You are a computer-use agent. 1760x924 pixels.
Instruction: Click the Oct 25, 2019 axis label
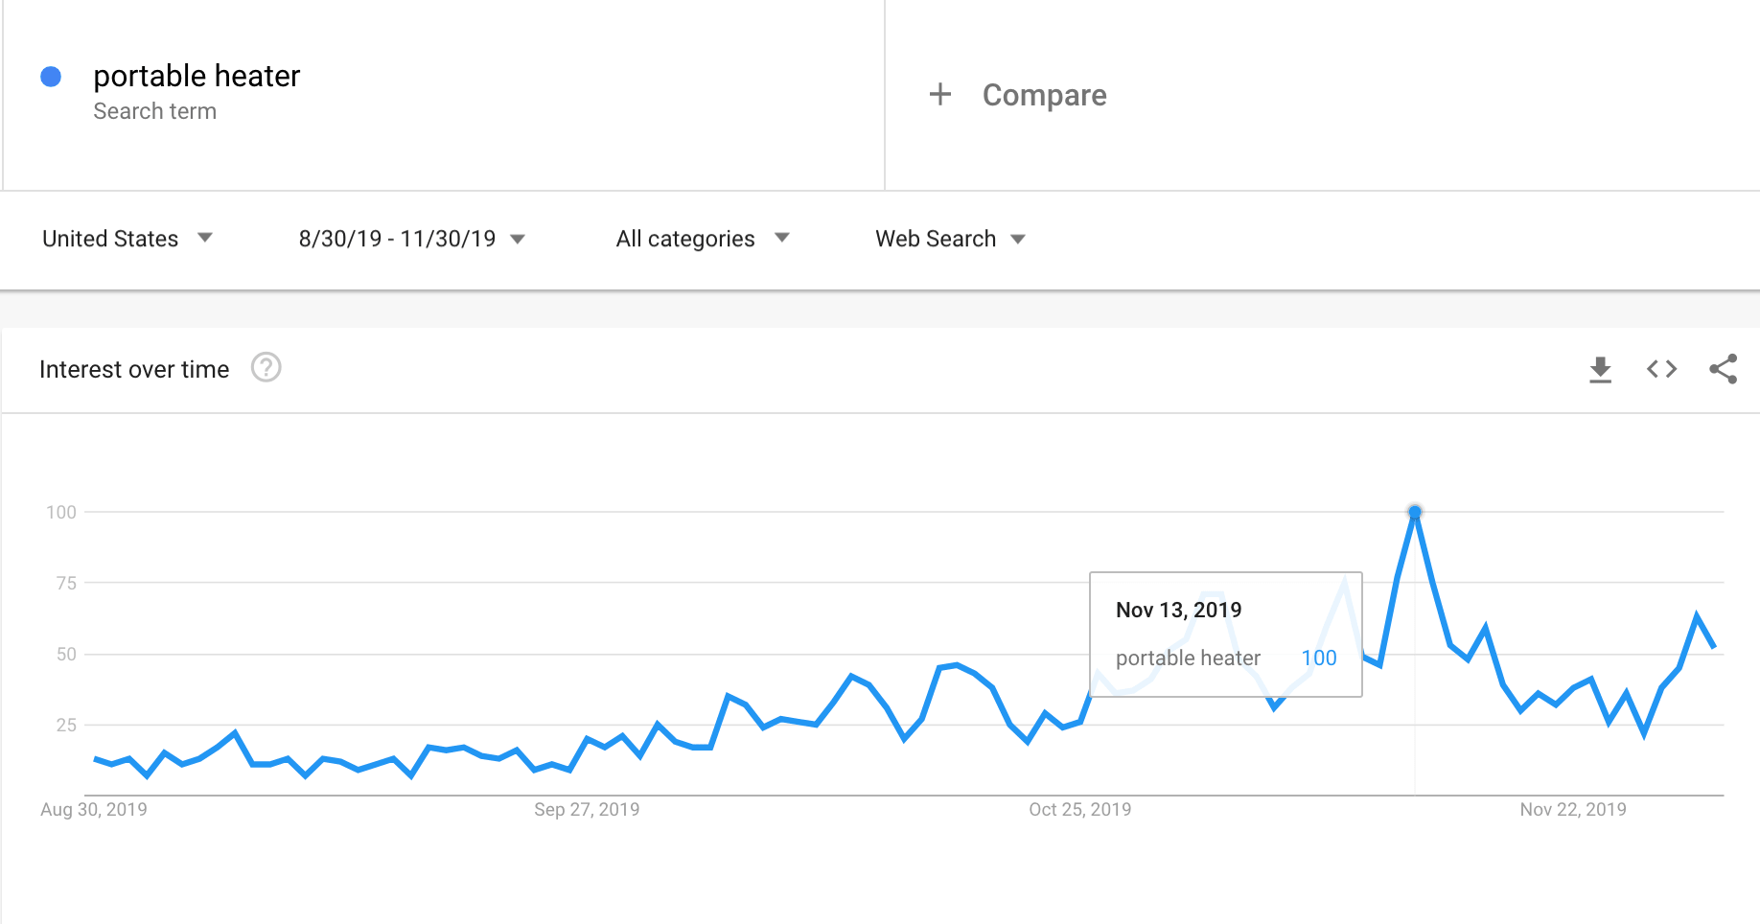pyautogui.click(x=1079, y=809)
